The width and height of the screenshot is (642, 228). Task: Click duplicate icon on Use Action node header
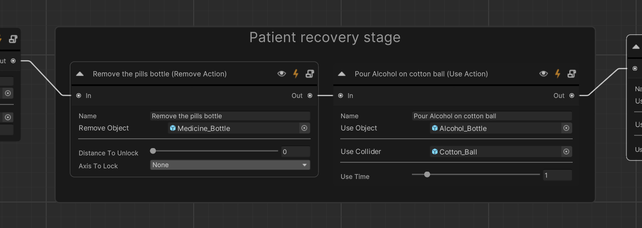572,74
